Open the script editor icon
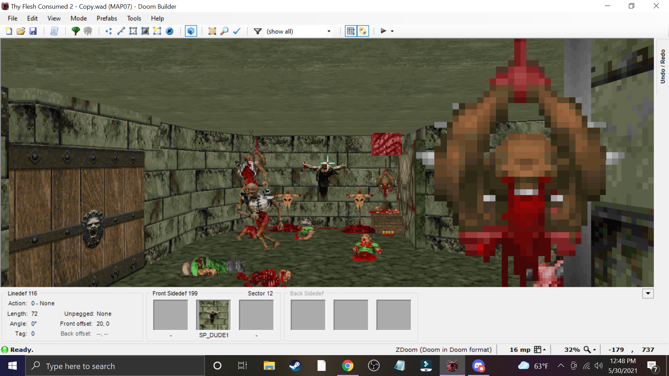 [54, 31]
